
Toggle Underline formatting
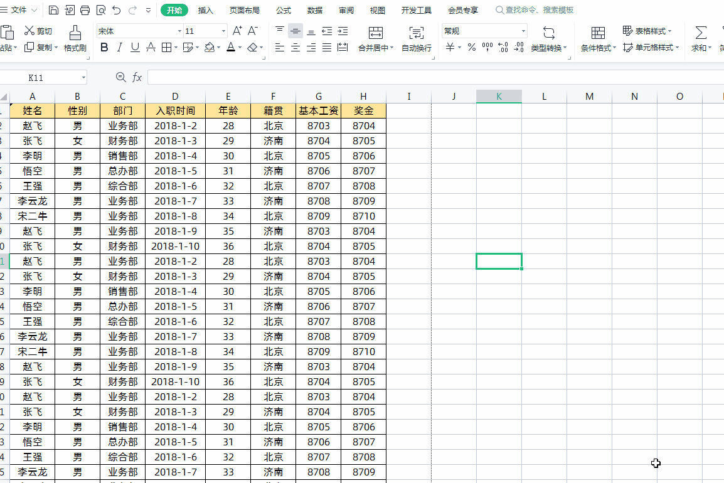point(135,47)
